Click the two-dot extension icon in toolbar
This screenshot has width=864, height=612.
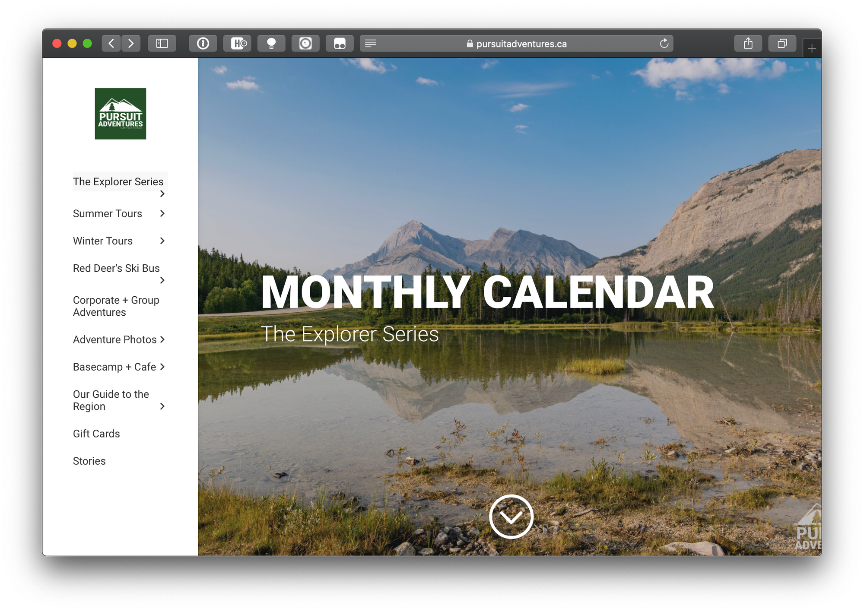click(x=340, y=43)
